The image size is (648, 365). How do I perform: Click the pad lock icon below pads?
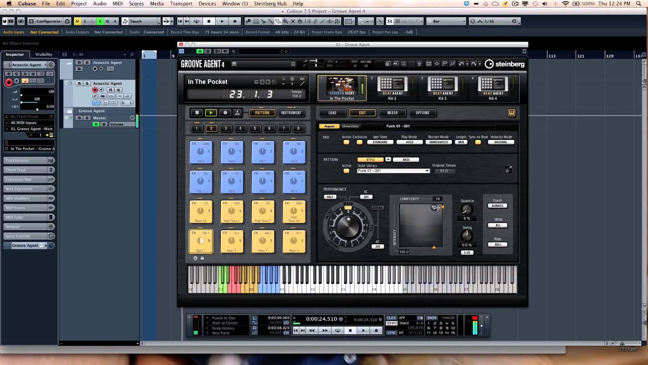(x=202, y=258)
